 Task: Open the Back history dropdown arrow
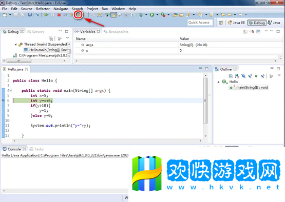[x=235, y=15]
